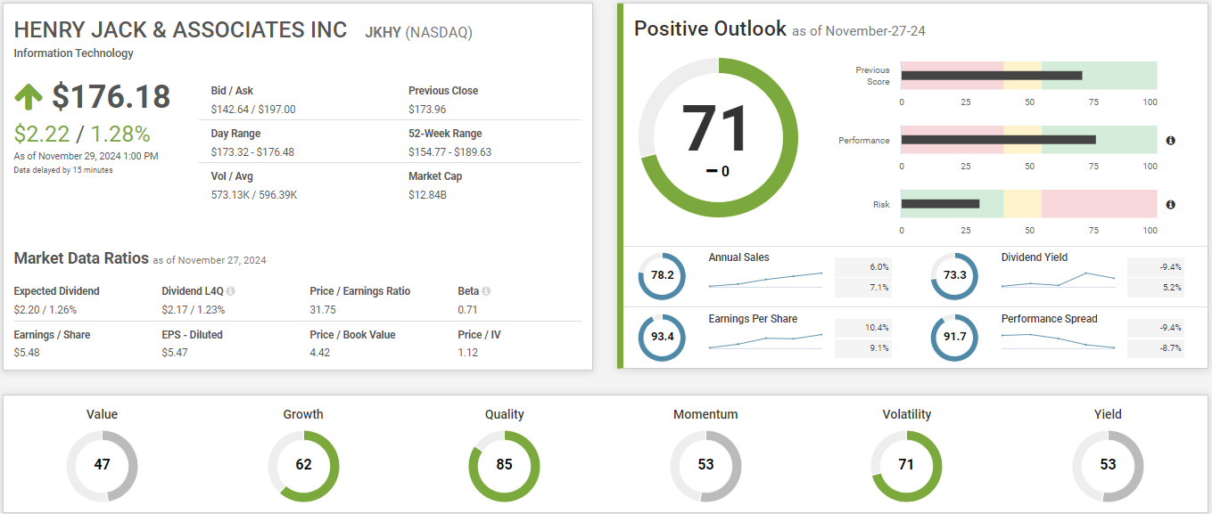Click the info icon beside Risk bar
The width and height of the screenshot is (1212, 514).
(1170, 205)
